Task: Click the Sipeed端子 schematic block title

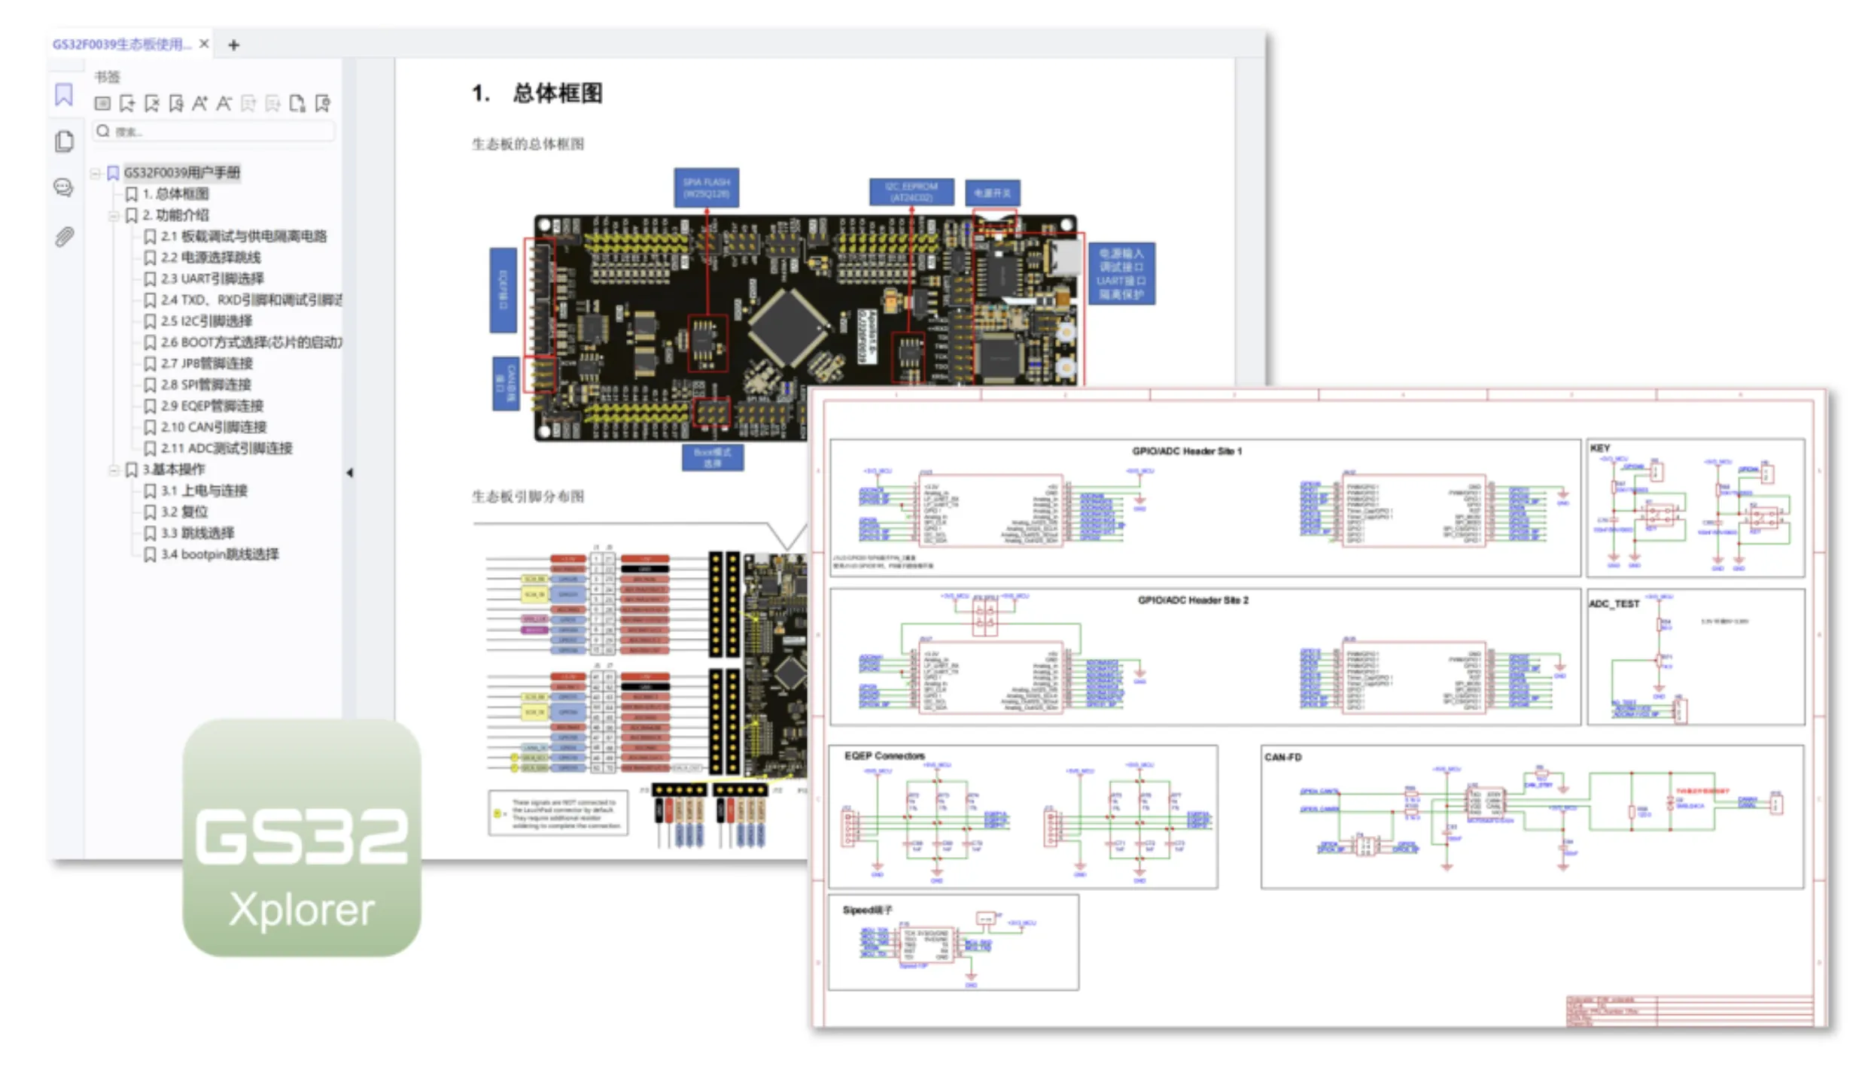Action: 867,910
